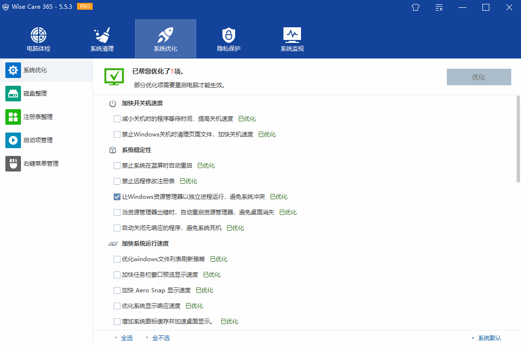Screen dimensions: 521x345
Task: Select 系统优化 item in left sidebar
Action: pyautogui.click(x=35, y=70)
